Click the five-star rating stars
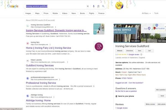 pos(122,54)
